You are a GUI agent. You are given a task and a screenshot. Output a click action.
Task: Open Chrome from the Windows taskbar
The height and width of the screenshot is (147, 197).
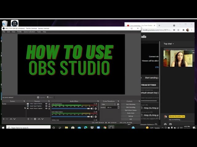point(105,127)
